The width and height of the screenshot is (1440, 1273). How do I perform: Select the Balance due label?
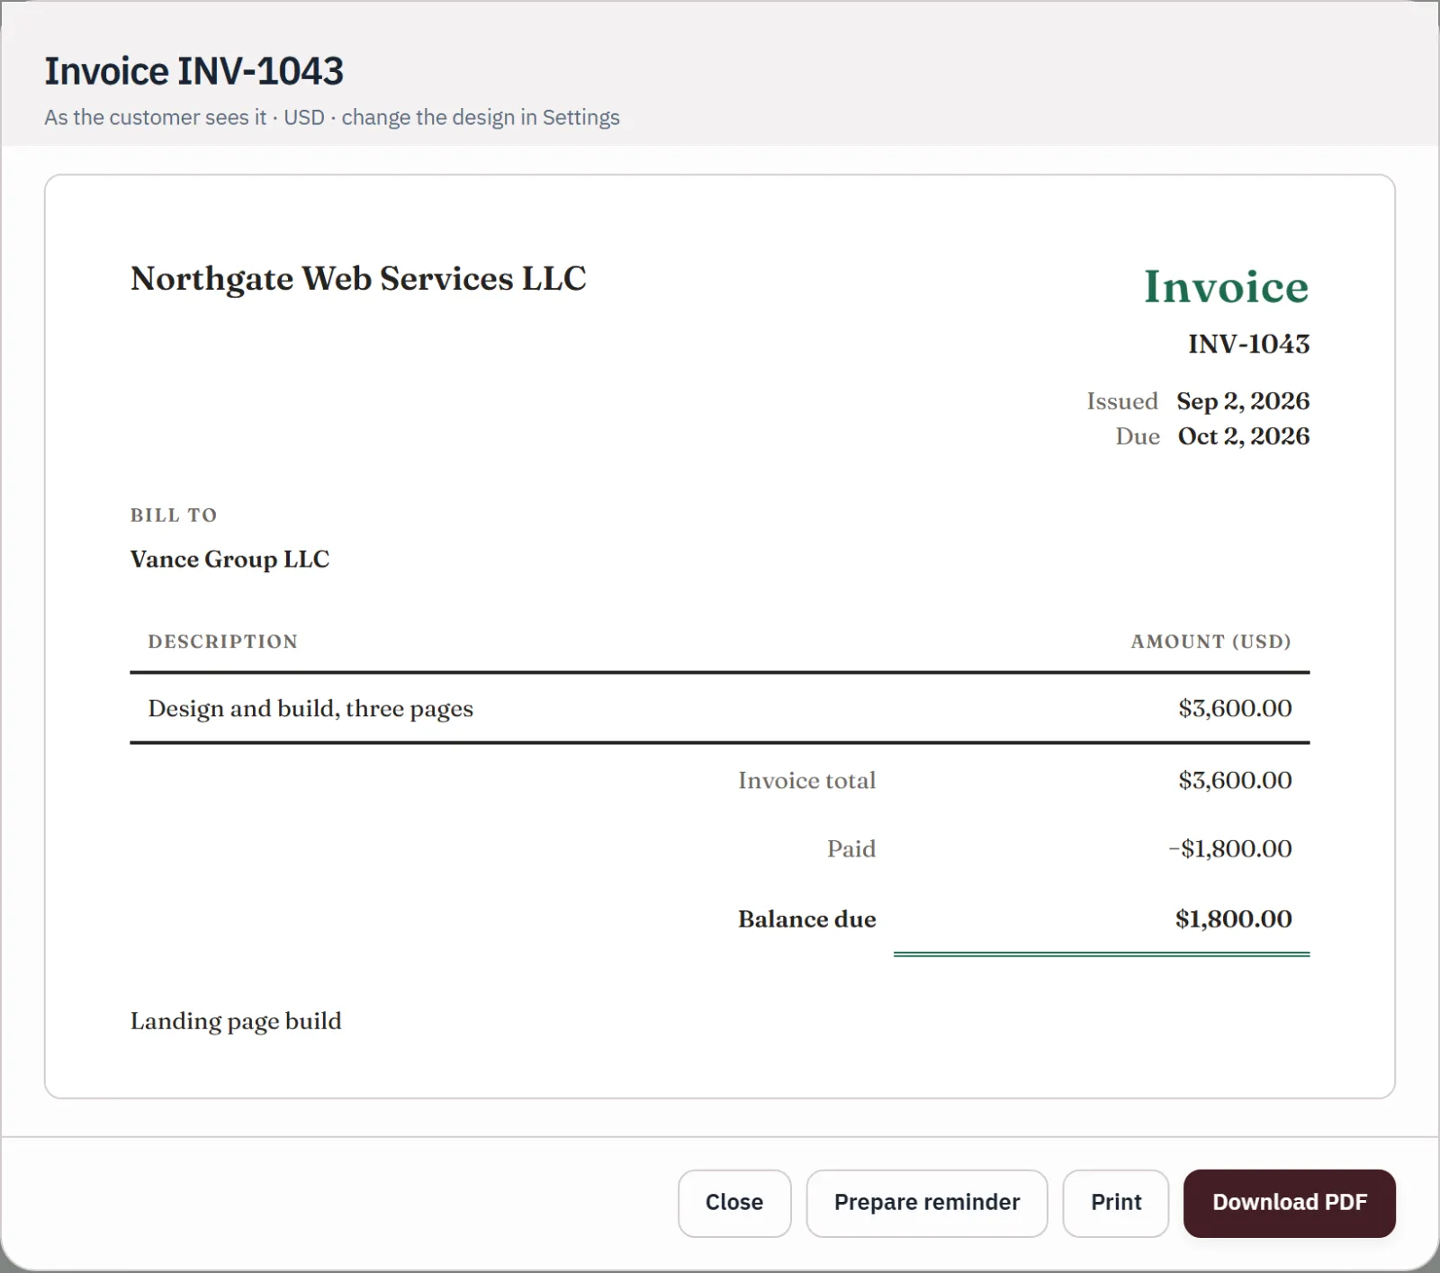[x=806, y=919]
